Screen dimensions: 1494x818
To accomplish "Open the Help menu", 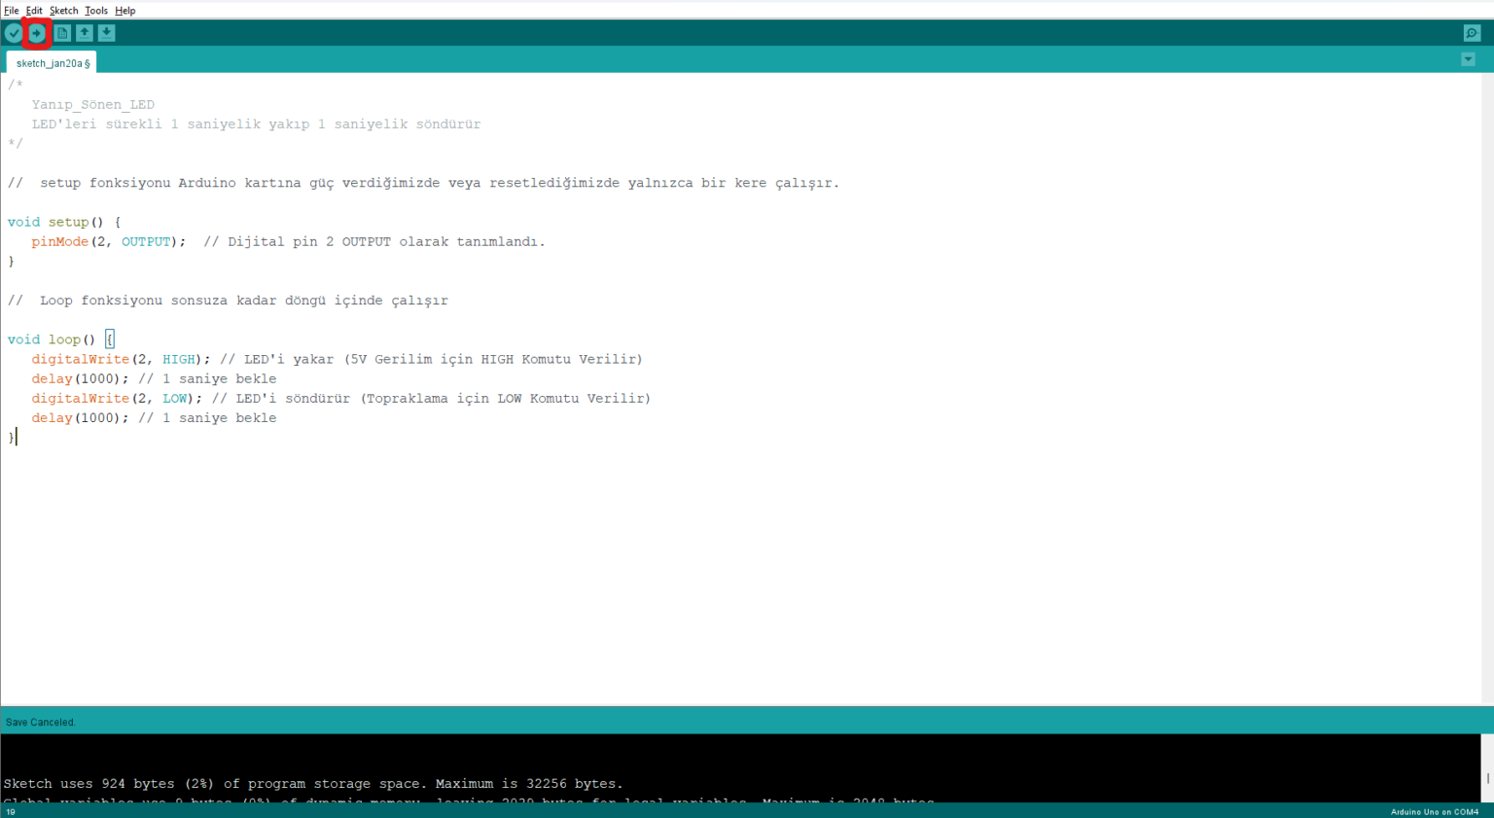I will (x=125, y=11).
